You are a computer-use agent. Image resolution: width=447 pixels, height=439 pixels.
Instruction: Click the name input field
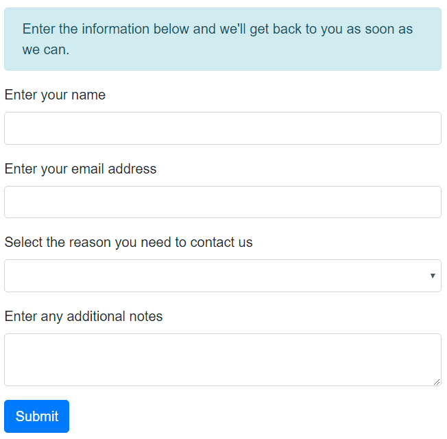222,128
